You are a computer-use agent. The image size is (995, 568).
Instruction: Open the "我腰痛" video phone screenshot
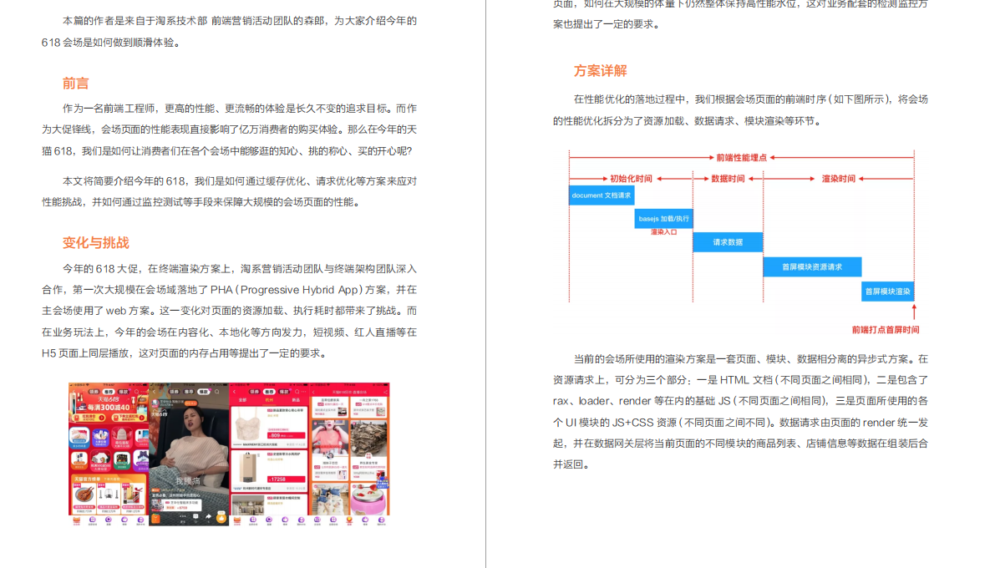pos(189,454)
